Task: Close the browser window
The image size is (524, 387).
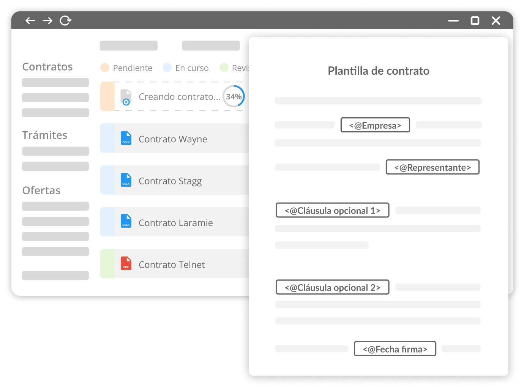Action: coord(496,20)
